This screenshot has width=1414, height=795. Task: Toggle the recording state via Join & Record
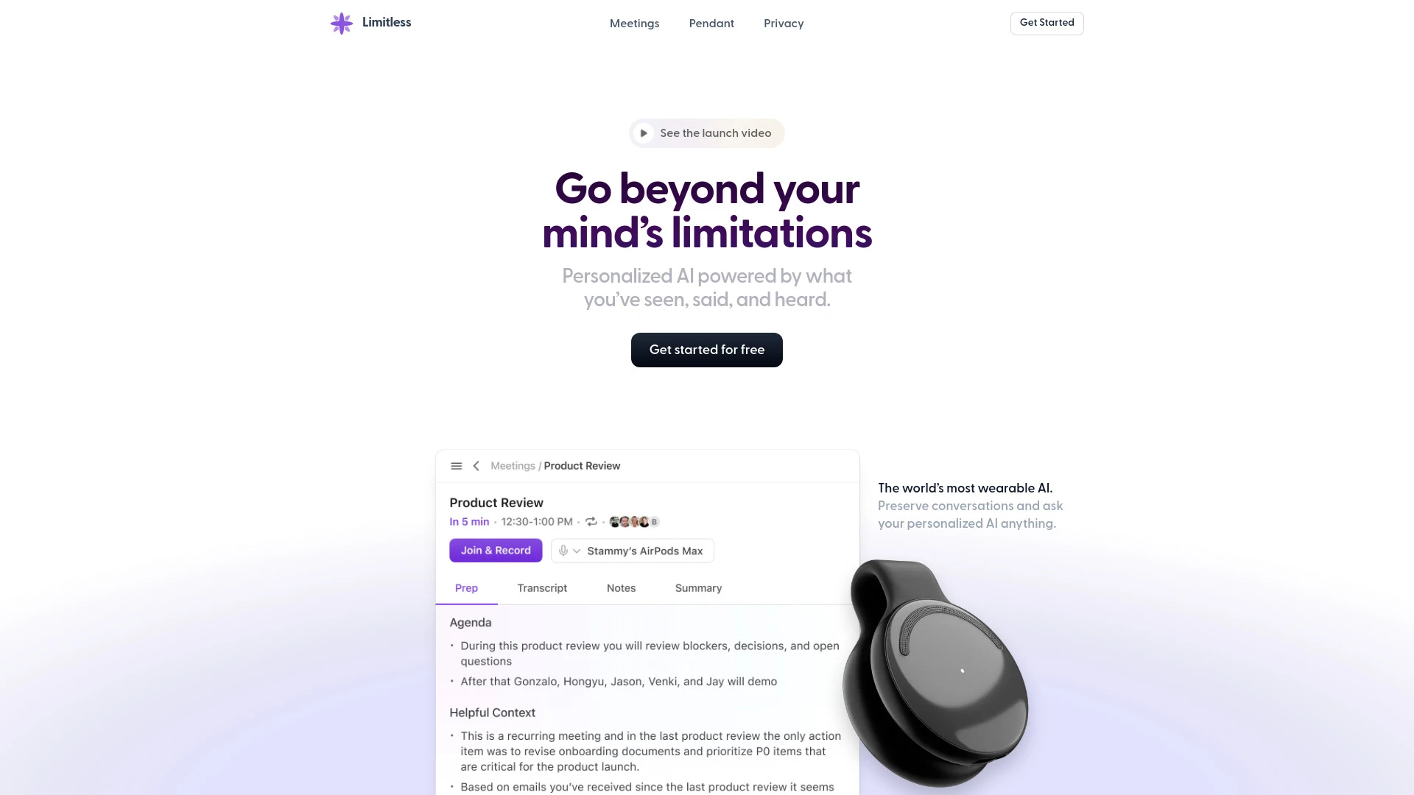tap(496, 551)
